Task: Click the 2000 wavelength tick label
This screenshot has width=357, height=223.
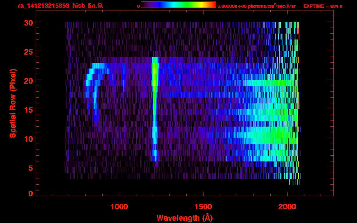Action: pos(287,207)
